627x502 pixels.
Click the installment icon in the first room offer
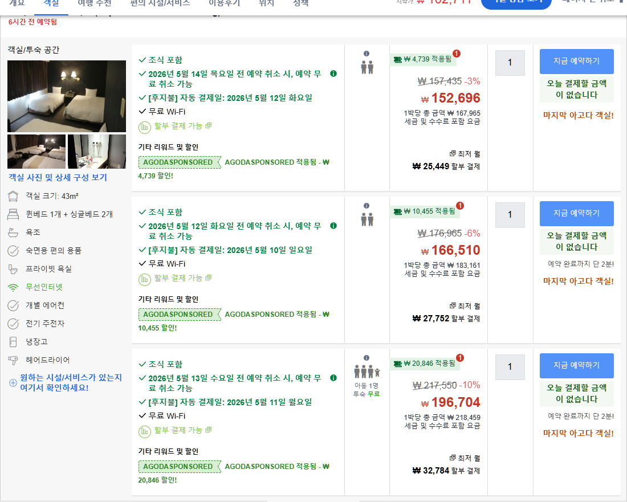coord(144,127)
